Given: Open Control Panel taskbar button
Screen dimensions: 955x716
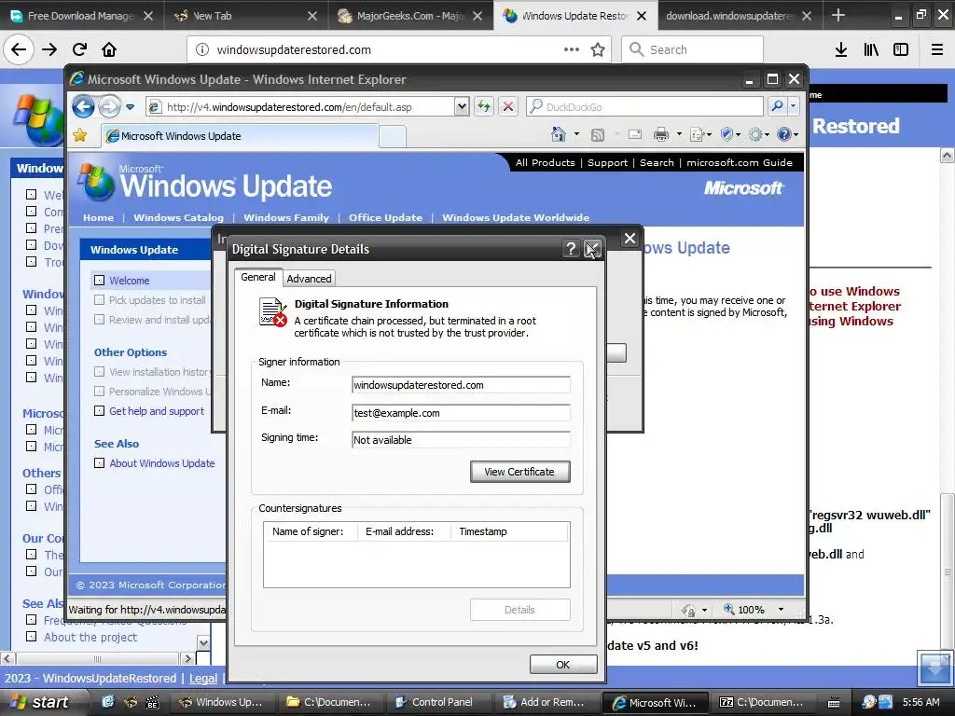Looking at the screenshot, I should (437, 702).
